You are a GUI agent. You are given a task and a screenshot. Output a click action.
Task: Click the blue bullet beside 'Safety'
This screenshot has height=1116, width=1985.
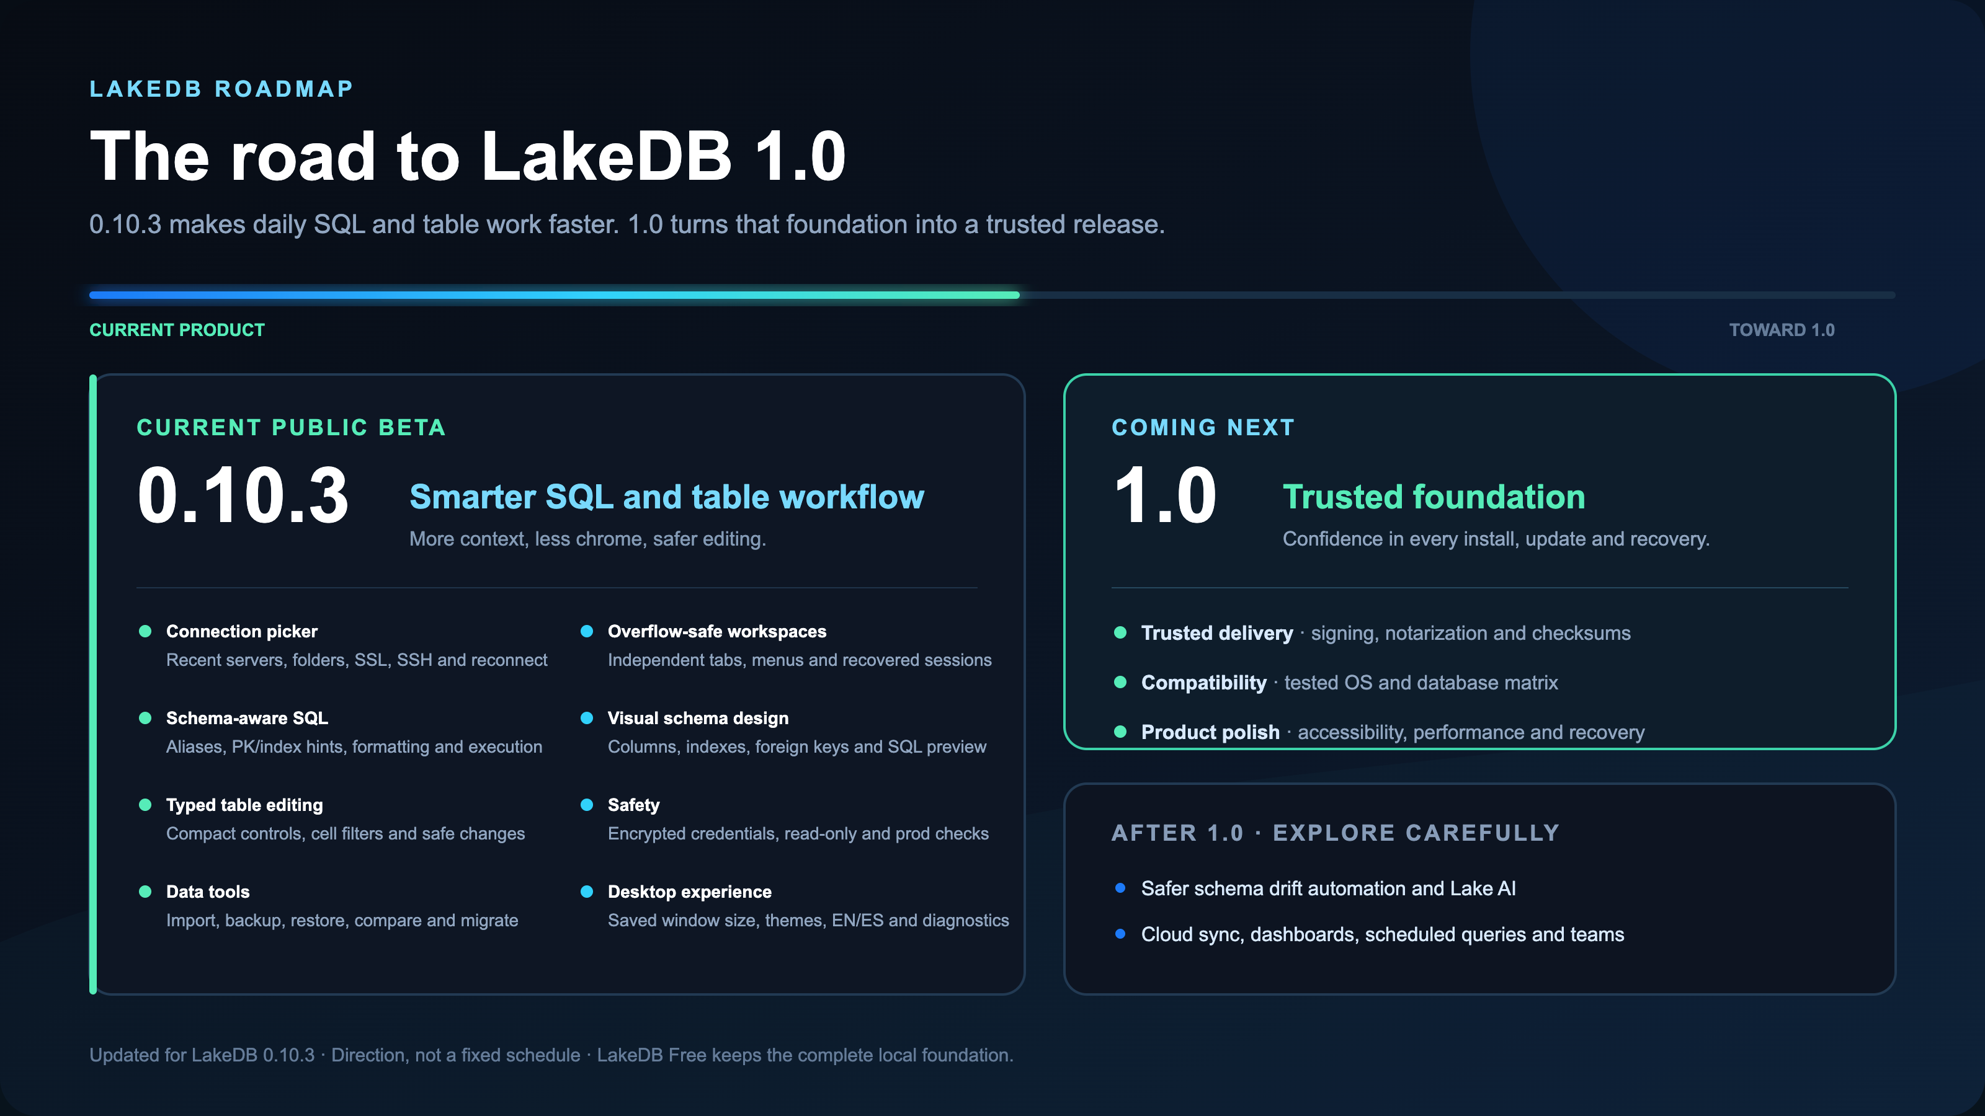pyautogui.click(x=586, y=805)
